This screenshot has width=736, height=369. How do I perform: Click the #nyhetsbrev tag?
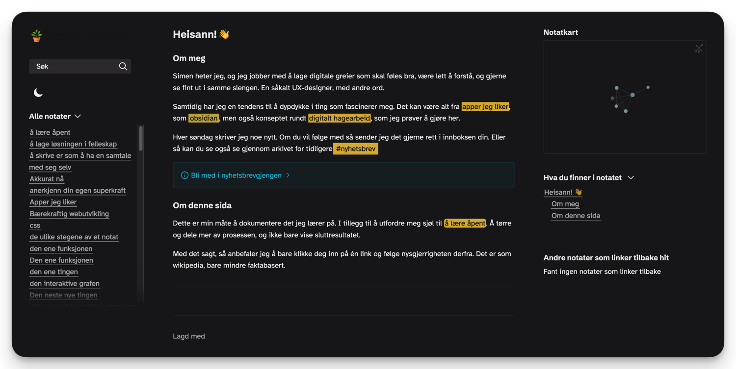tap(356, 148)
